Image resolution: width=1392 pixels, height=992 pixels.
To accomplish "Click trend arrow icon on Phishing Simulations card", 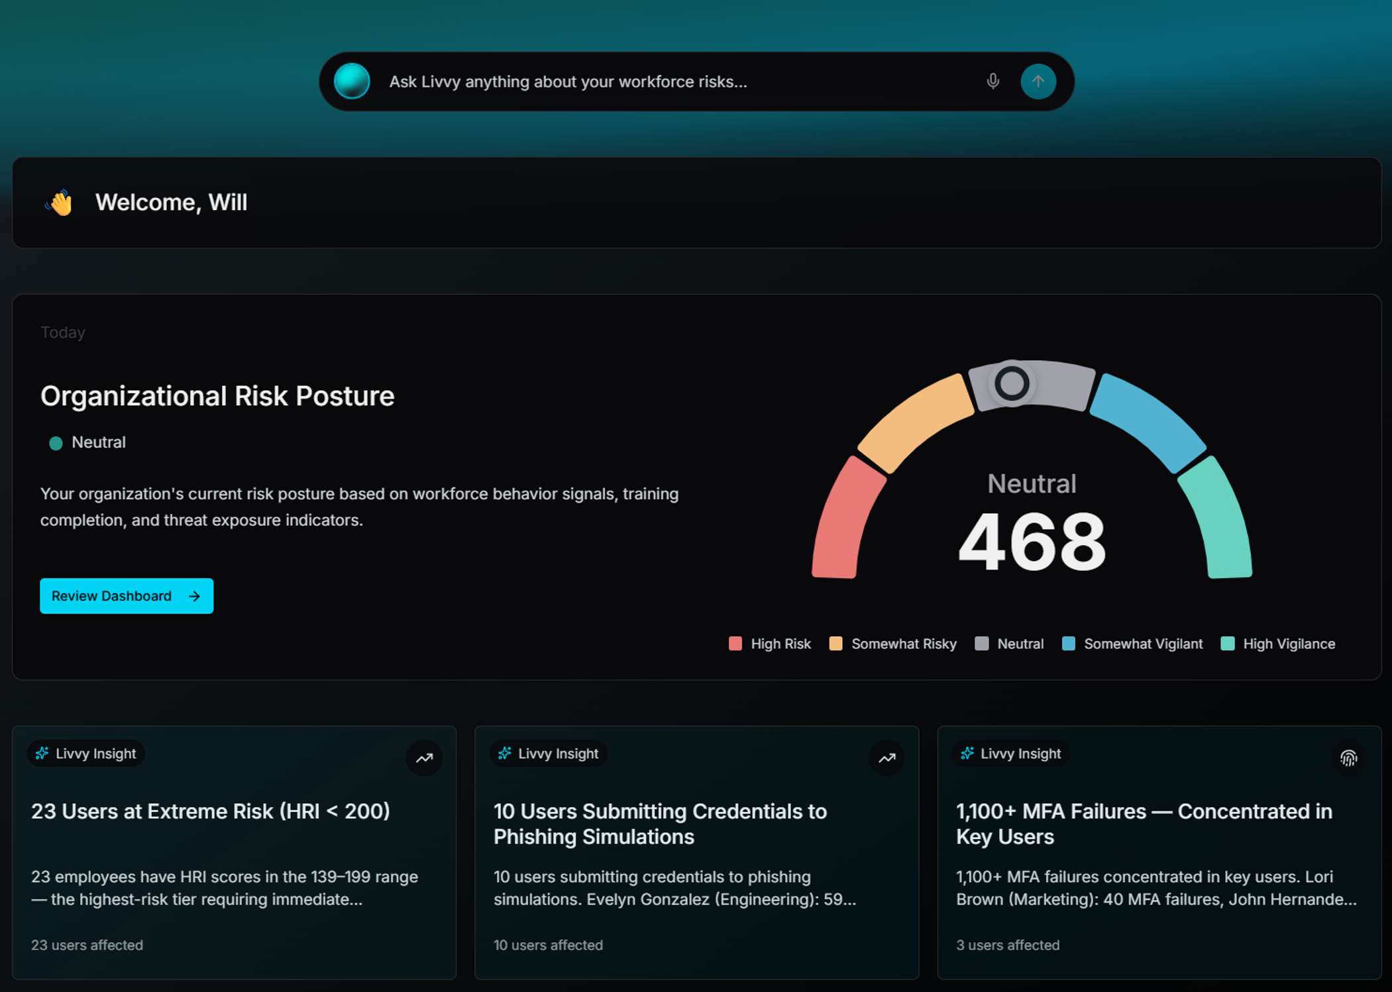I will [x=886, y=758].
